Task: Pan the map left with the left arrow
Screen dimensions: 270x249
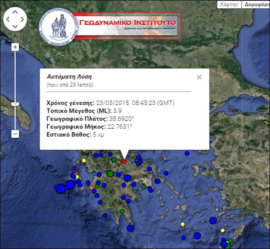Action: pyautogui.click(x=8, y=19)
